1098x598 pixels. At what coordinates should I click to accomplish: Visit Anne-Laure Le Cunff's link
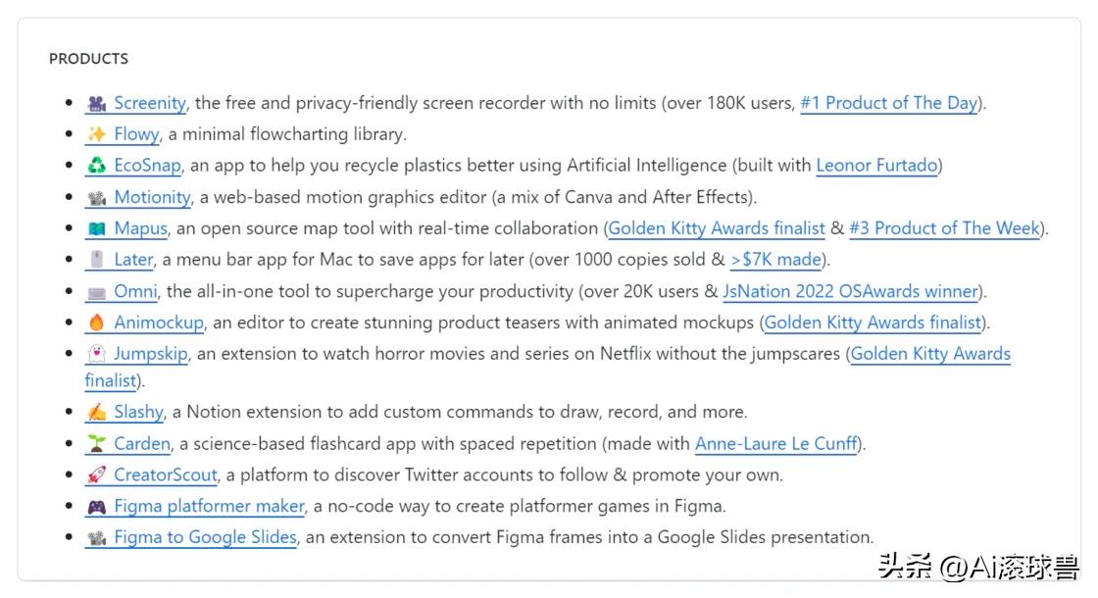click(776, 444)
